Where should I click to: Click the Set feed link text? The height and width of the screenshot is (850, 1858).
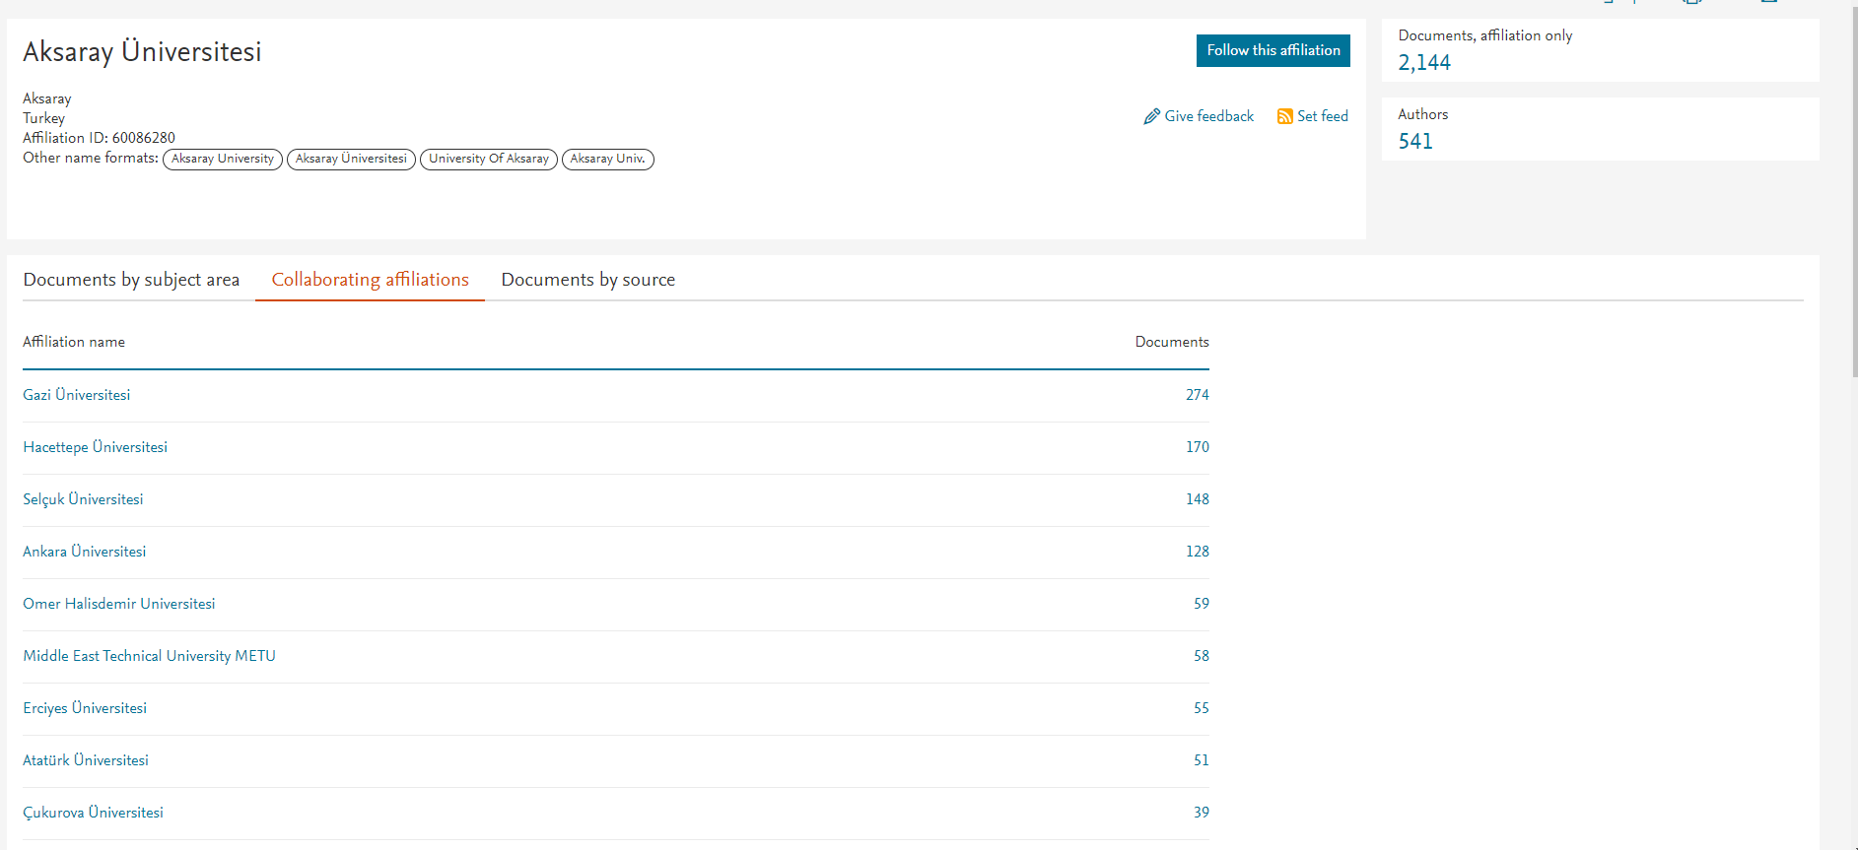(1322, 116)
